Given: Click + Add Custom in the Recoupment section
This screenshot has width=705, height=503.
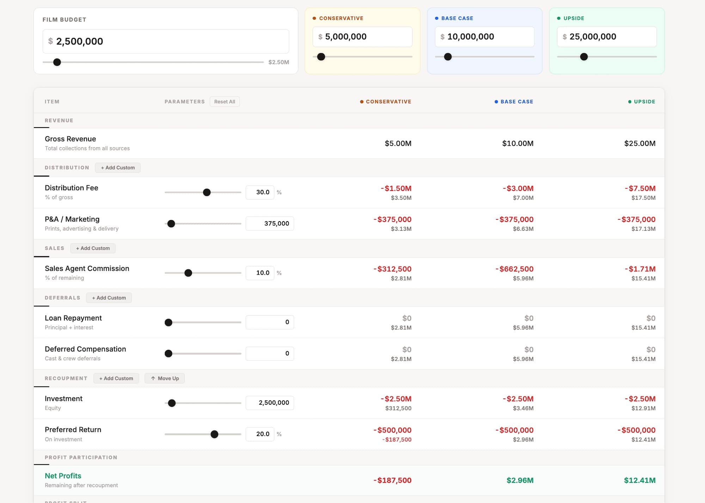Looking at the screenshot, I should pyautogui.click(x=116, y=378).
